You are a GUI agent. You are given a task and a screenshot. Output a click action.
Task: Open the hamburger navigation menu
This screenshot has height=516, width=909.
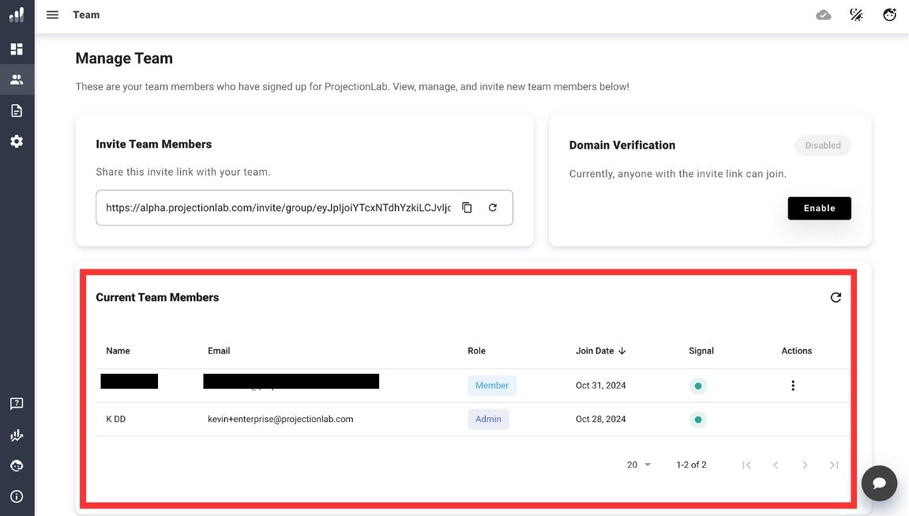(x=52, y=15)
